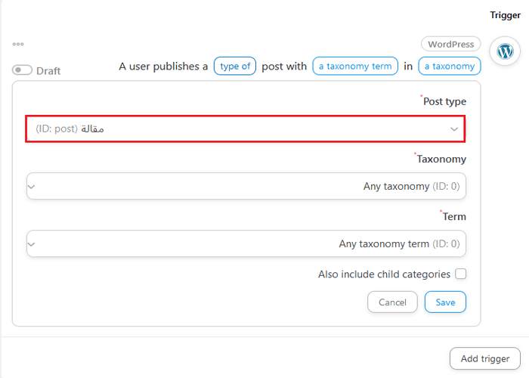Click the Trigger section heading
The height and width of the screenshot is (378, 529).
[505, 15]
